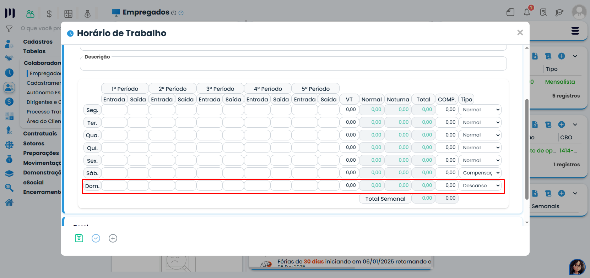Open Tipo dropdown for Dom. row
Viewport: 590px width, 278px height.
(x=480, y=186)
